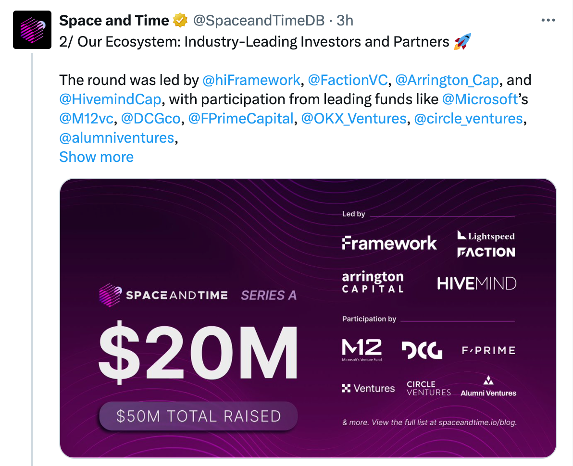573x466 pixels.
Task: Open the @M12vc mention link
Action: pyautogui.click(x=86, y=119)
